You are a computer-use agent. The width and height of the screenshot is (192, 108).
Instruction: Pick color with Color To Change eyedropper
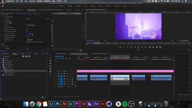(30, 33)
